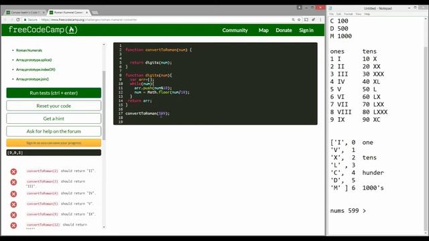Viewport: 429px width, 241px height.
Task: Click the browser address bar URL
Action: [89, 19]
